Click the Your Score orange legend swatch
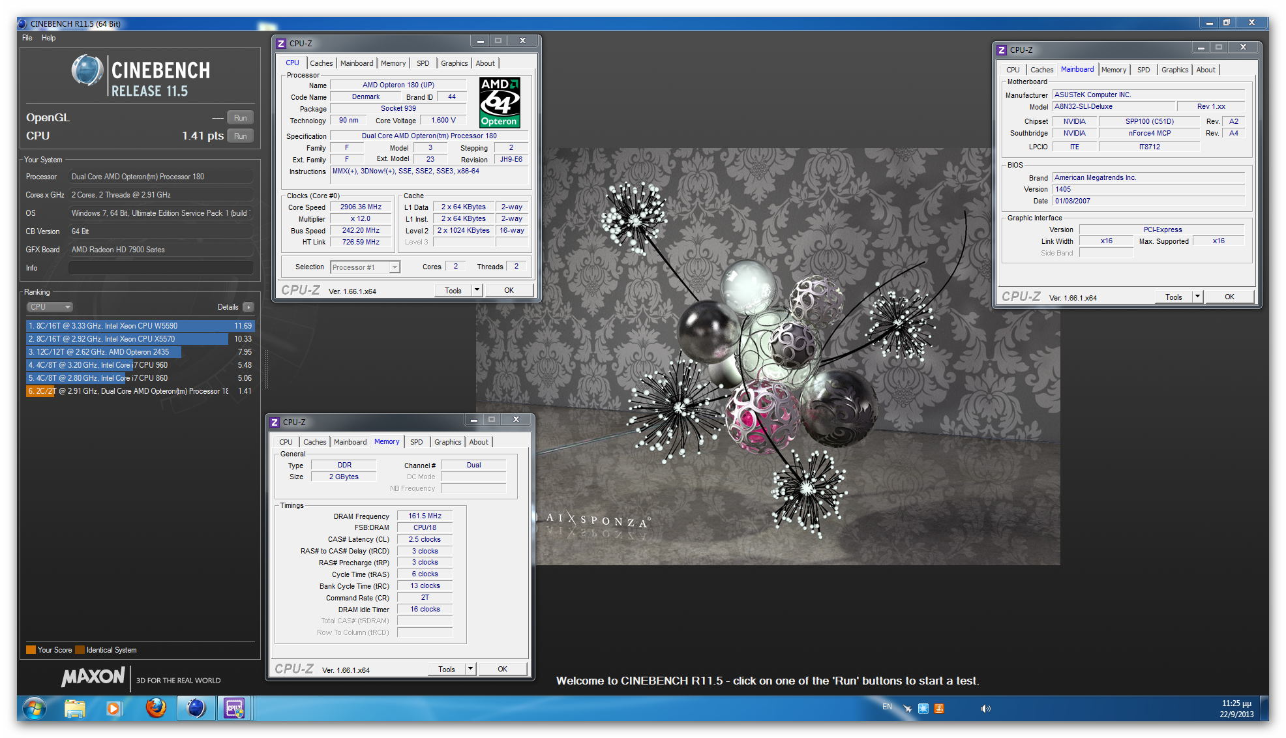This screenshot has width=1286, height=738. (x=31, y=650)
